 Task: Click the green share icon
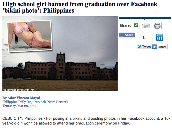[136, 25]
